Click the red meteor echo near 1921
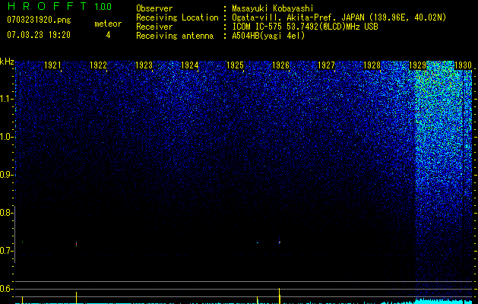This screenshot has width=478, height=304. coord(76,244)
